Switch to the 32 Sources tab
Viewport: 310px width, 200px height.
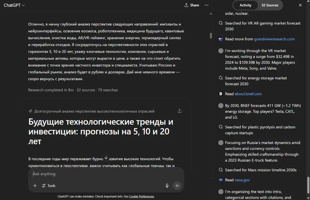(270, 5)
